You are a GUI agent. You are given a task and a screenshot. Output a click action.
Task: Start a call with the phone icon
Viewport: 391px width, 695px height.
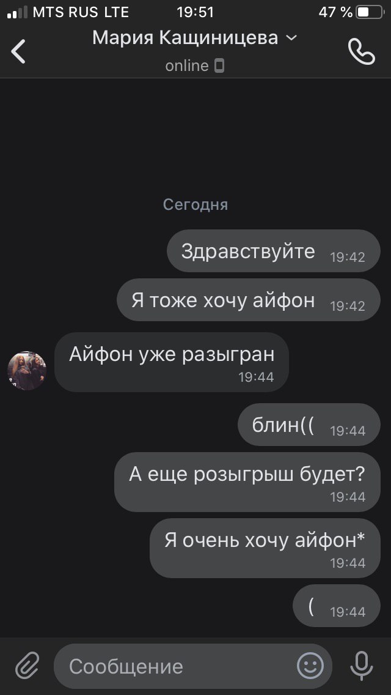[x=362, y=51]
